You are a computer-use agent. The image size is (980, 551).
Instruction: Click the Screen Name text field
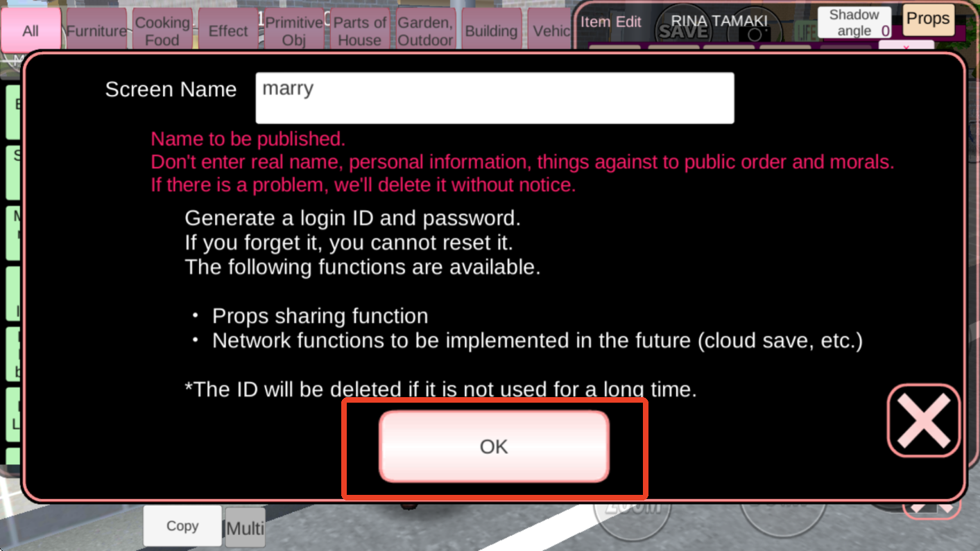point(495,98)
